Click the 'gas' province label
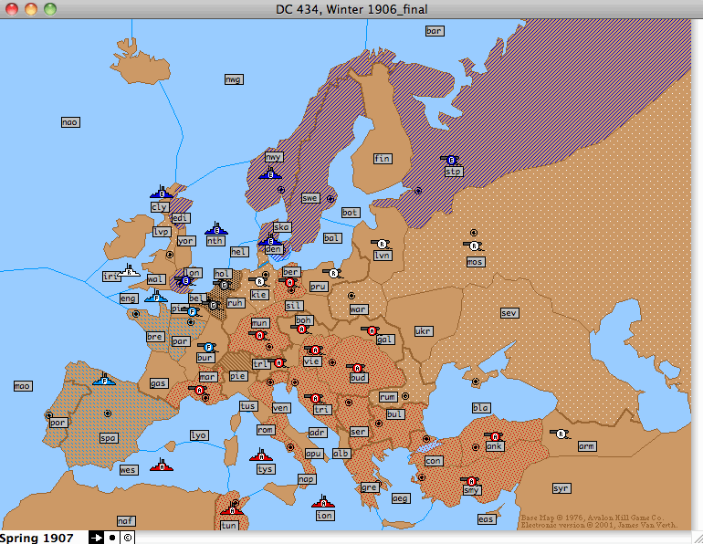Viewport: 703px width, 544px height. 159,383
